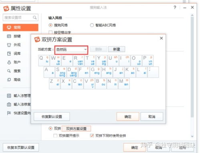Screen dimensions: 200x153
Task: Click the disabled 删除 button
Action: tap(99, 49)
